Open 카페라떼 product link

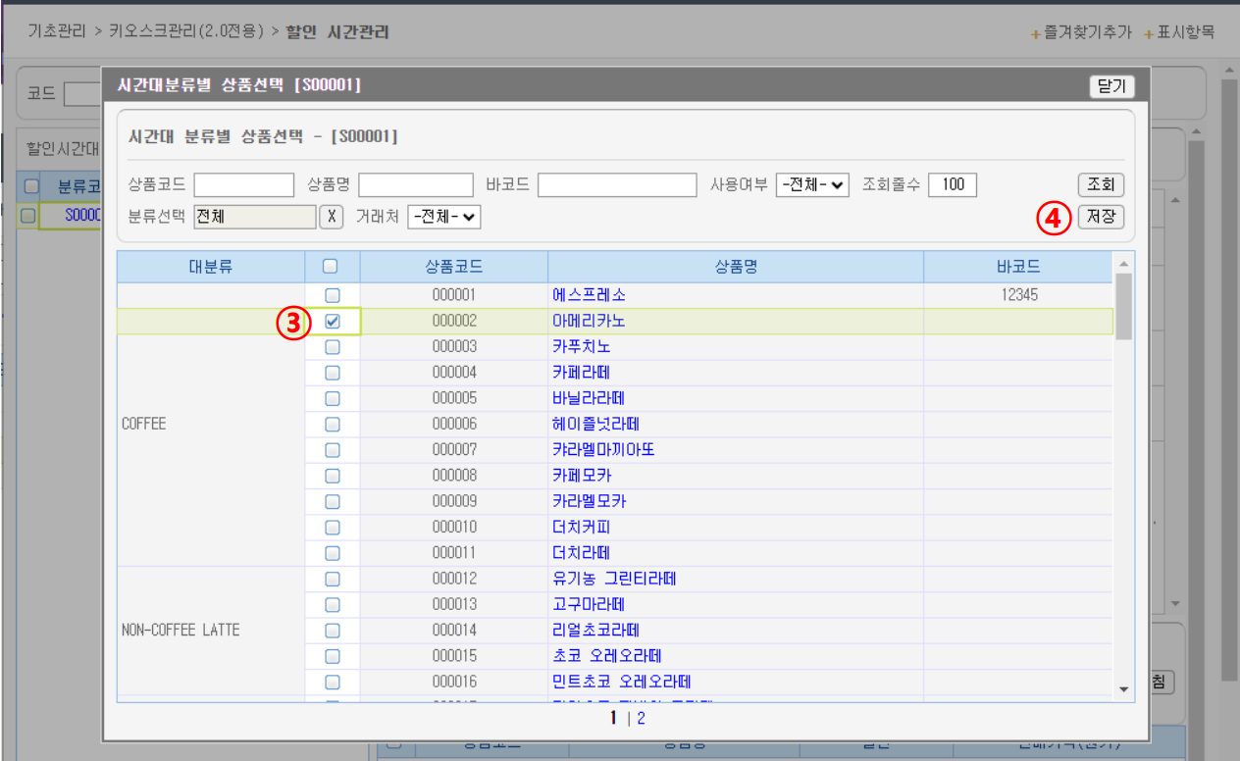582,373
